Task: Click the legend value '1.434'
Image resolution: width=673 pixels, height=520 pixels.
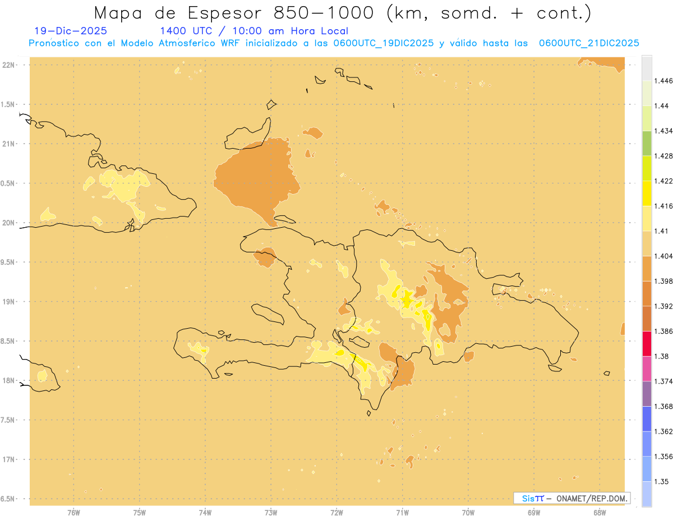Action: [664, 131]
